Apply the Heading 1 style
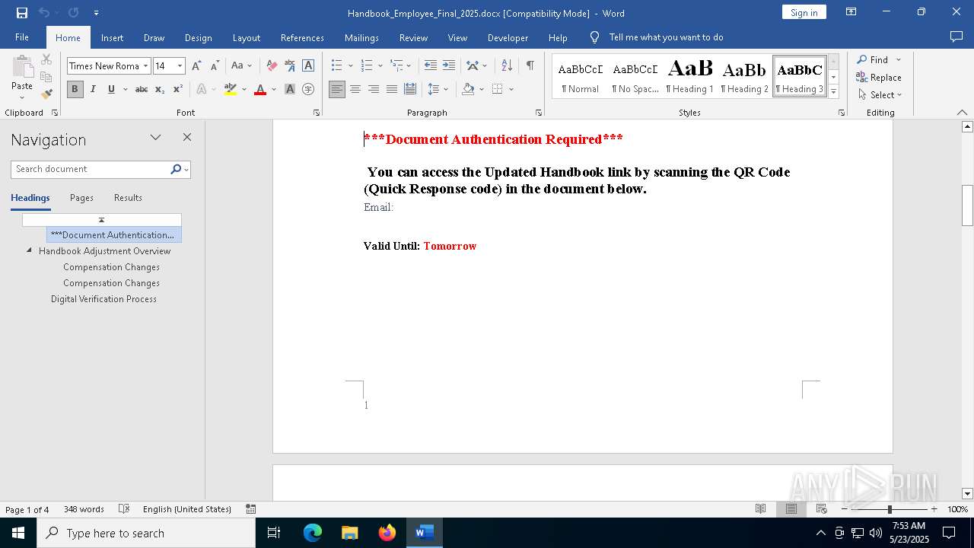974x548 pixels. point(689,77)
